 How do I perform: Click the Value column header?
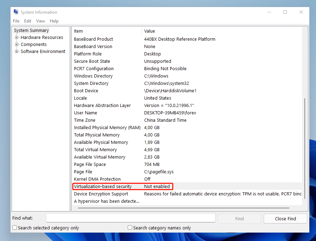point(222,31)
